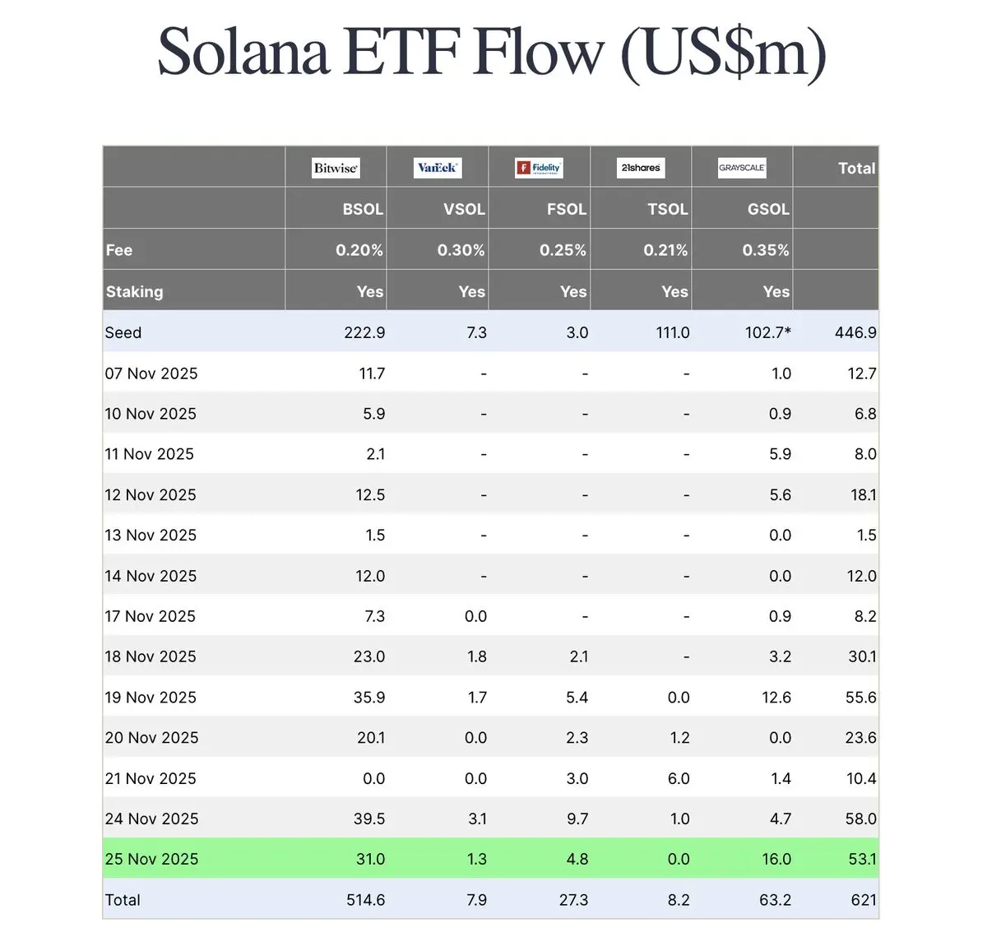
Task: Click the Total row label at bottom
Action: tap(123, 900)
